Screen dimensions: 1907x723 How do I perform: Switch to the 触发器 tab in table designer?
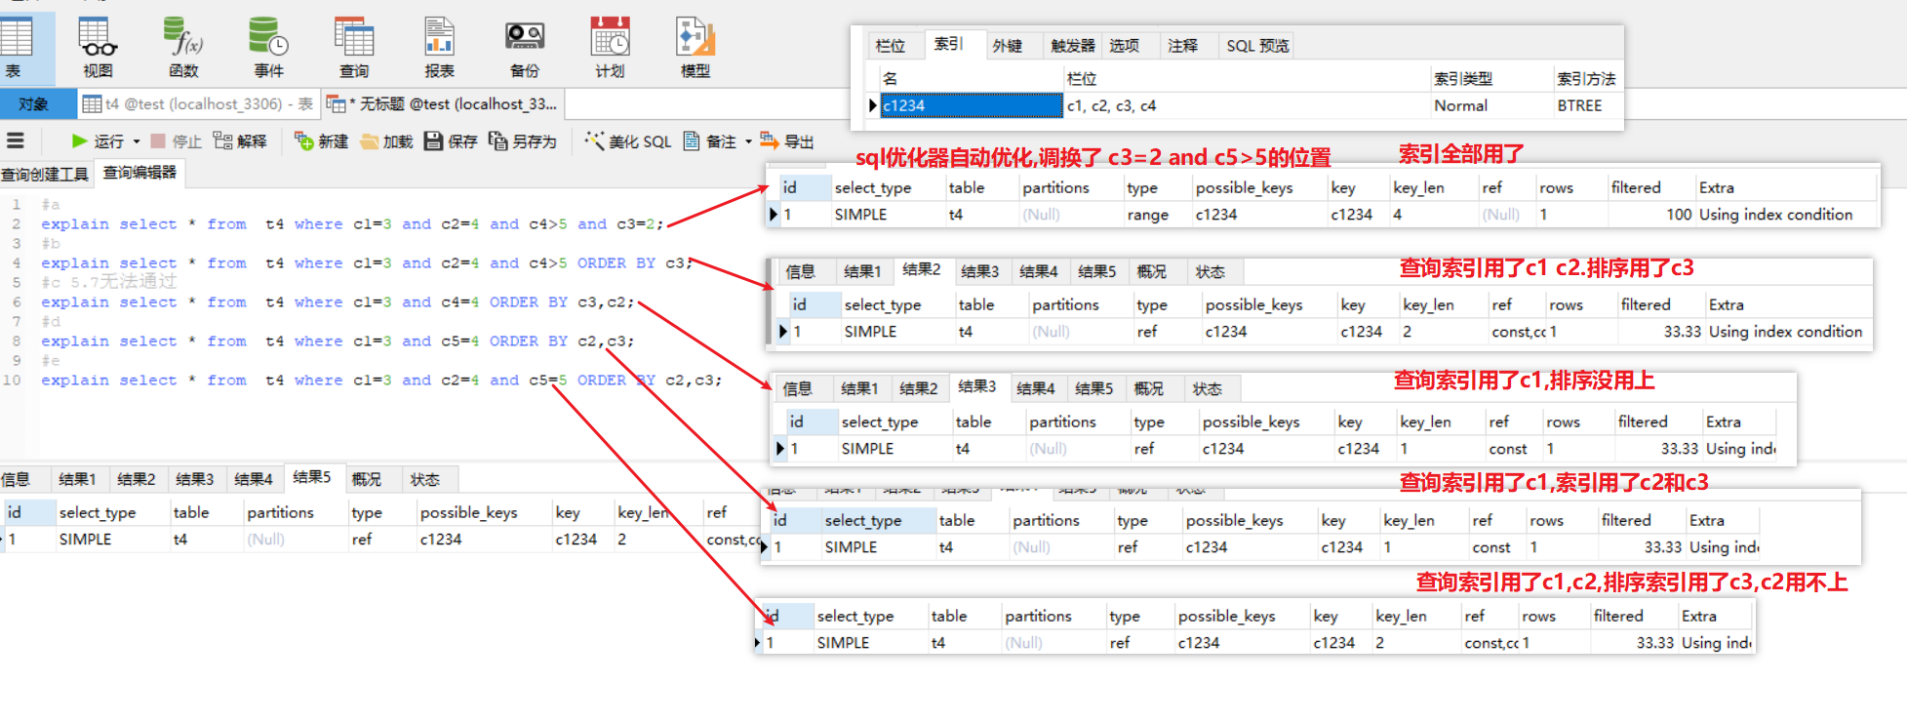point(1072,46)
